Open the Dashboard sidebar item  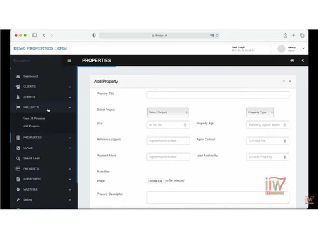click(30, 76)
